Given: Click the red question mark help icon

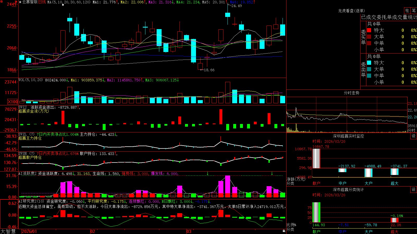Looking at the screenshot, I should coord(16,2).
